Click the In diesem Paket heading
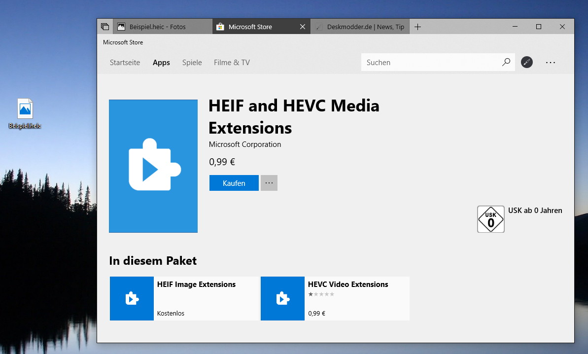This screenshot has width=588, height=354. (x=153, y=261)
